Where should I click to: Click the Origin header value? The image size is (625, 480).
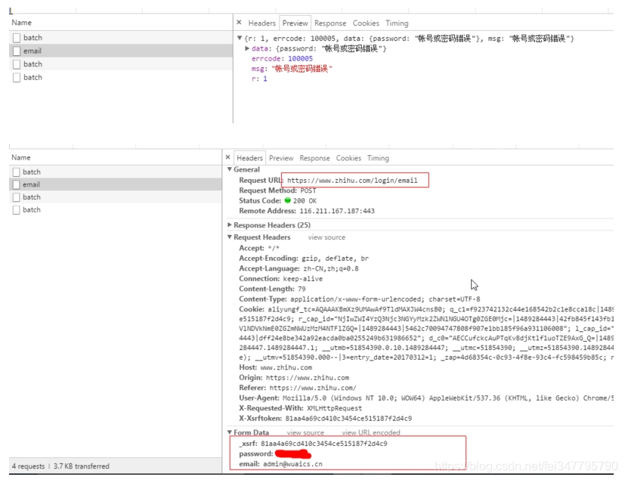(x=308, y=378)
